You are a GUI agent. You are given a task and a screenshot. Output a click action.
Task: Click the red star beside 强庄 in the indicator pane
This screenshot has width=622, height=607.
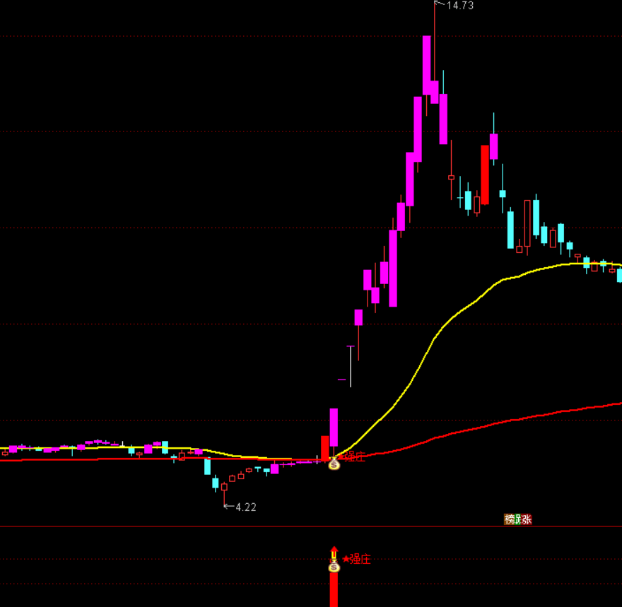[346, 559]
